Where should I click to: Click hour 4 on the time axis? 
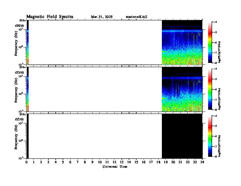[x=56, y=162]
